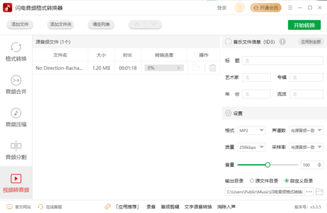Open 官方网站 official website link
The width and height of the screenshot is (327, 213).
click(x=19, y=207)
